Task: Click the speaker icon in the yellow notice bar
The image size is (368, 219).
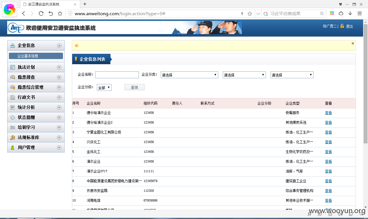Action: click(77, 46)
